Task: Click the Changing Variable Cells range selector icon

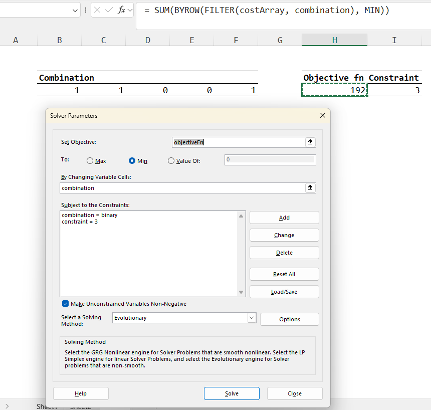Action: pyautogui.click(x=310, y=188)
